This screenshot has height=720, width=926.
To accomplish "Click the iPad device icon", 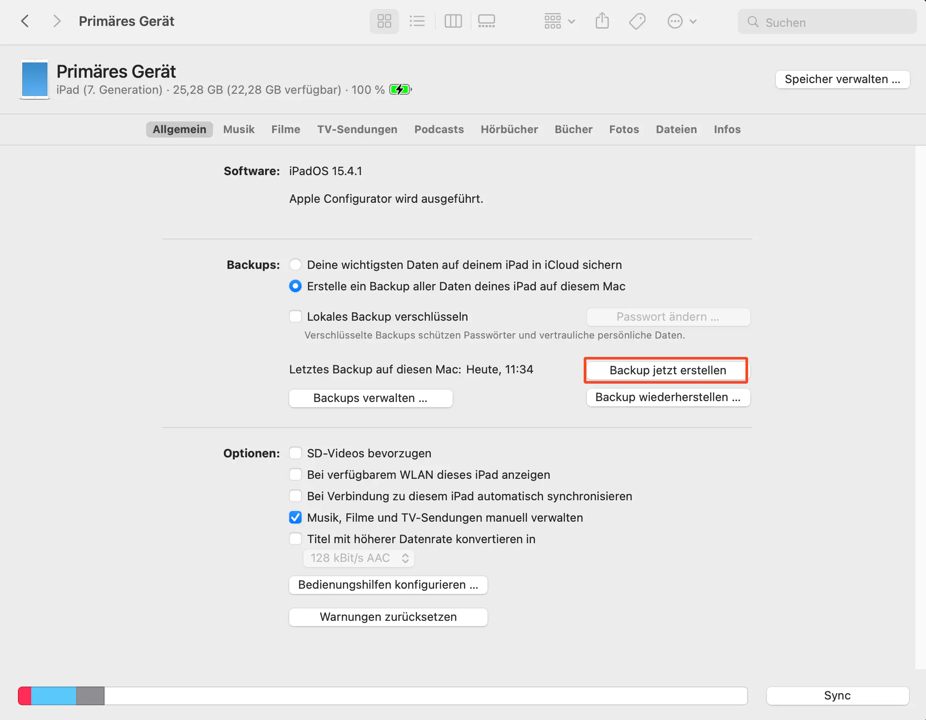I will pyautogui.click(x=35, y=80).
